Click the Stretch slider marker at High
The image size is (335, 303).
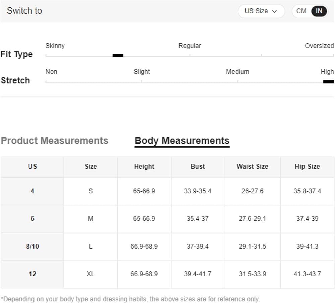(328, 82)
